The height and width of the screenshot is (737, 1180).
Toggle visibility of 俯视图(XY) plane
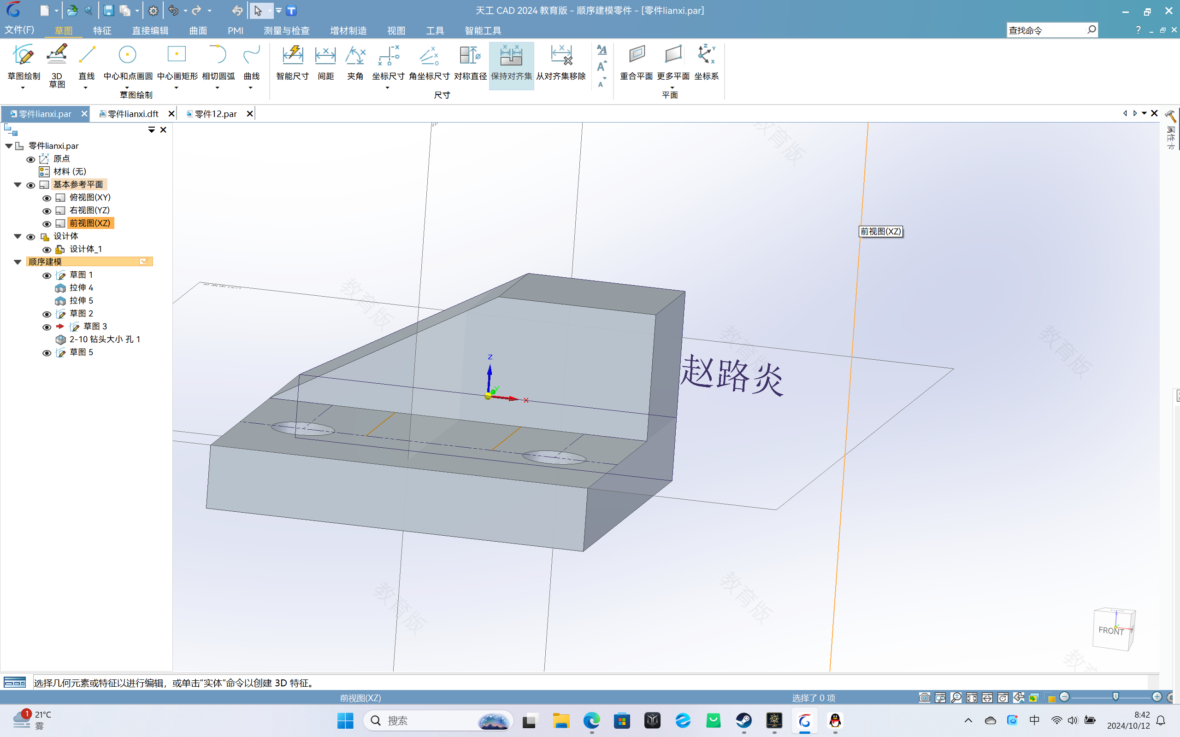[x=47, y=198]
